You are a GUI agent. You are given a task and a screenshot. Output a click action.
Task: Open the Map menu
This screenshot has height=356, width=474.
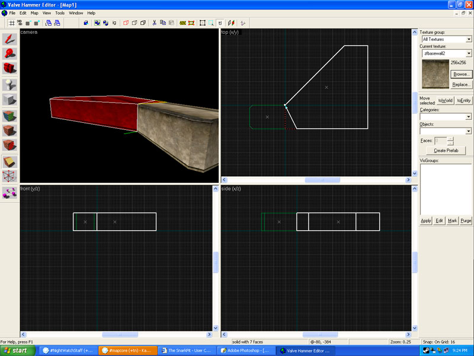[x=34, y=12]
